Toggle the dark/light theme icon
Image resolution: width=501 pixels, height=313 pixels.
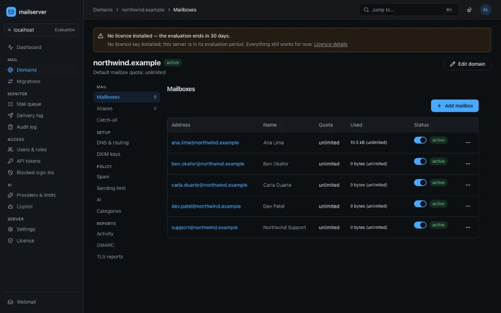469,9
